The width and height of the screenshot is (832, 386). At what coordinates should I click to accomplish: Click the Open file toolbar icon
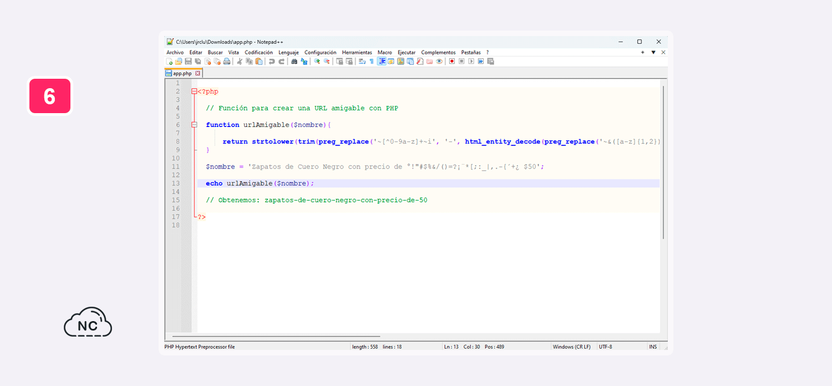(178, 62)
